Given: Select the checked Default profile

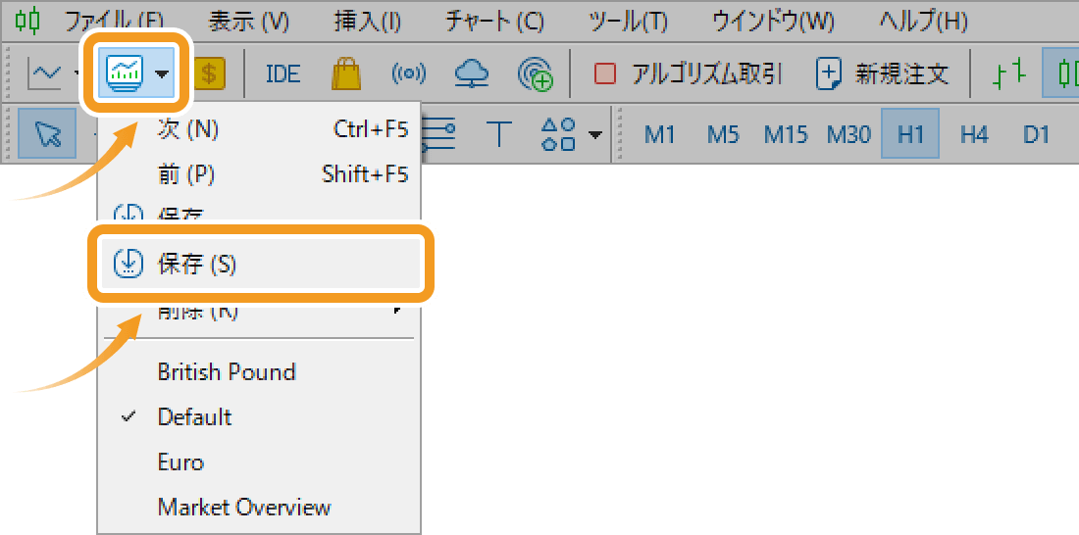Looking at the screenshot, I should click(259, 416).
